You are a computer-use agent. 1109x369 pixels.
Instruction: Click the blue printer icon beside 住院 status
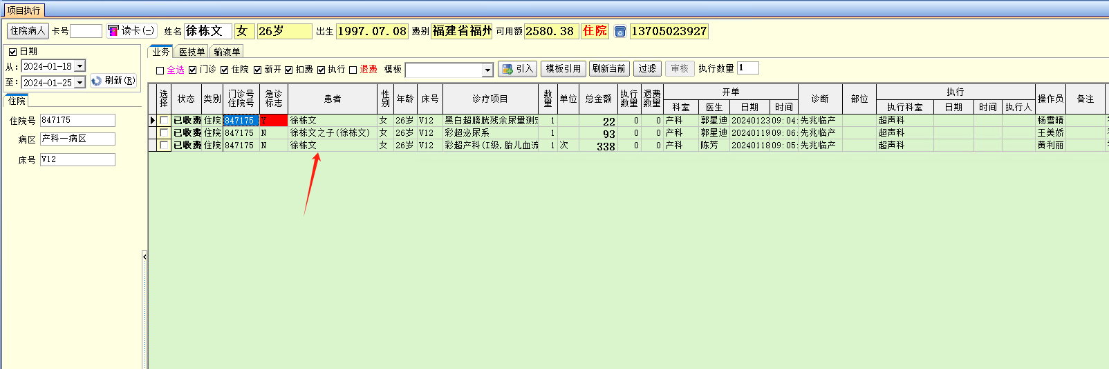(620, 31)
